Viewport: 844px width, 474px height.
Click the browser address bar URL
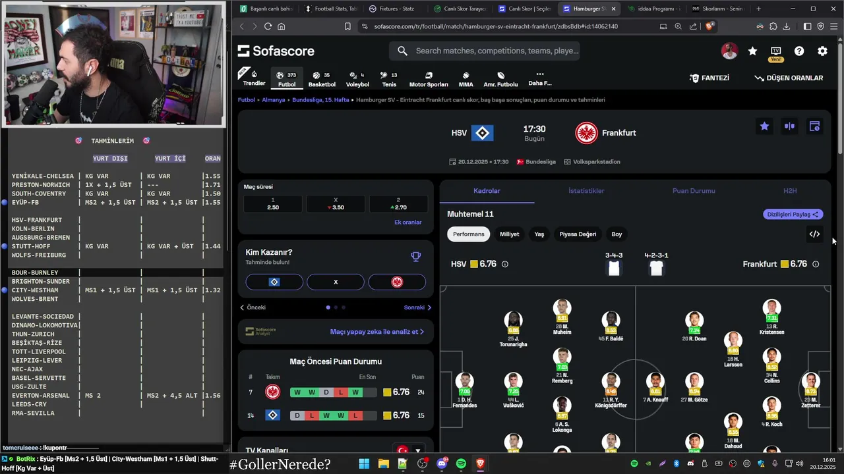[496, 26]
